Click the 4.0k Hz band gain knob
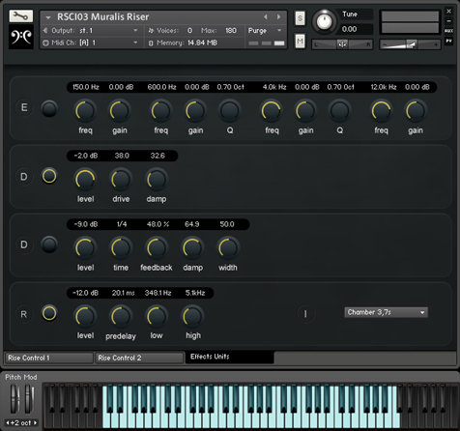Viewport: 460px width, 431px height. point(305,111)
